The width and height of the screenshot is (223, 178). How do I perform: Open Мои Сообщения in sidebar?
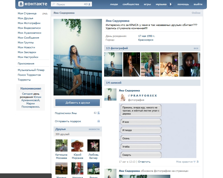(x=28, y=38)
